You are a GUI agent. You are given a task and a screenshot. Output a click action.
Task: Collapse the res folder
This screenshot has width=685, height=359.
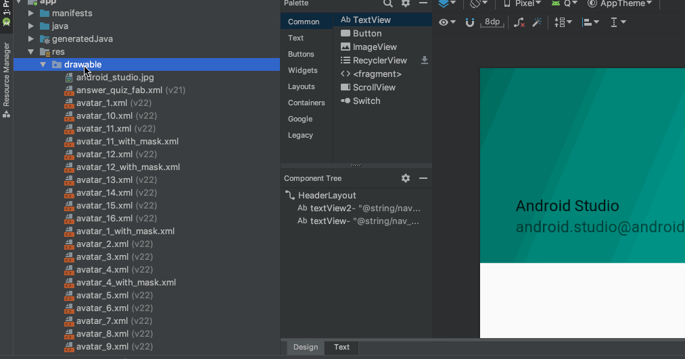31,51
